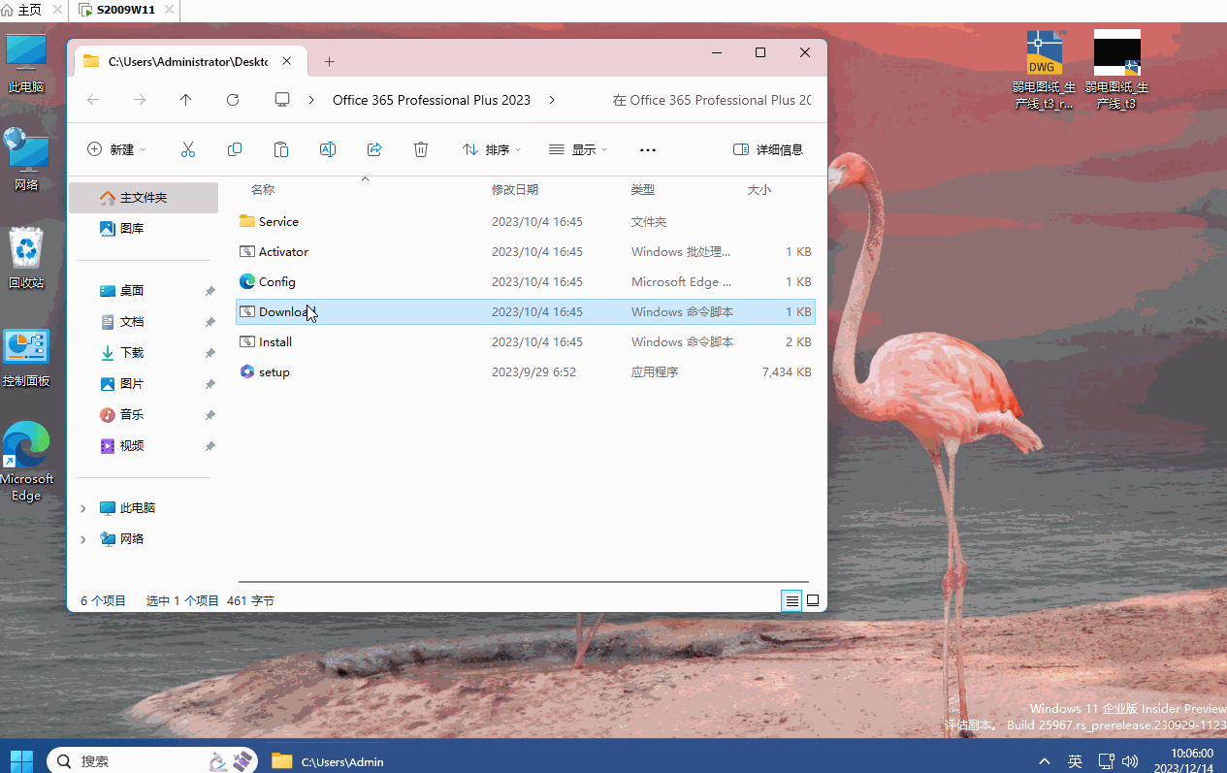Open the three-dot more options menu
The width and height of the screenshot is (1227, 773).
point(648,149)
